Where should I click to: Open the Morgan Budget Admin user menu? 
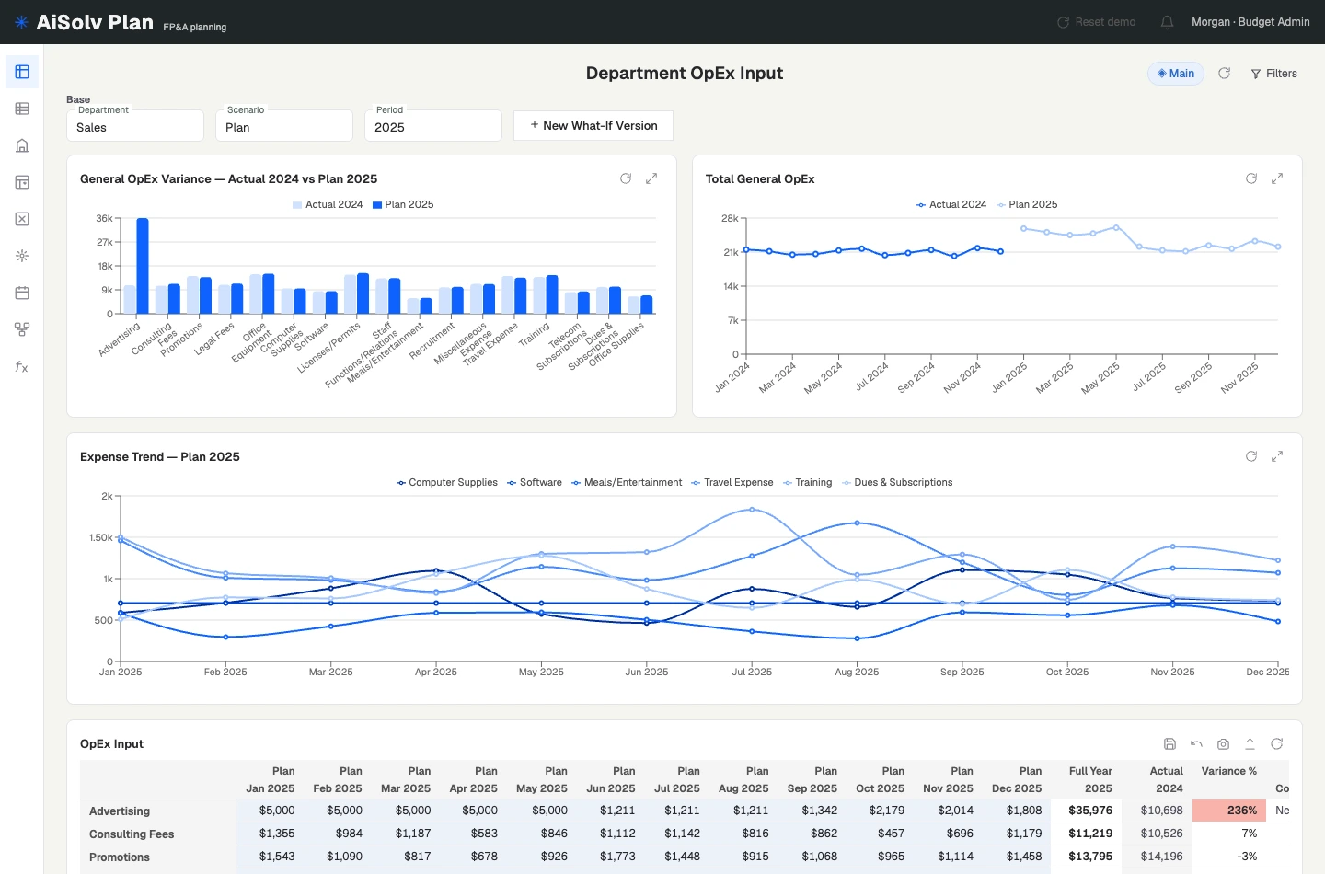point(1250,22)
